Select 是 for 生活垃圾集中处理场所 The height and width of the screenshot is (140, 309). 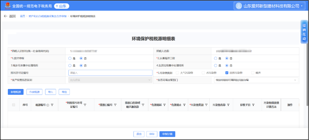tap(215, 66)
